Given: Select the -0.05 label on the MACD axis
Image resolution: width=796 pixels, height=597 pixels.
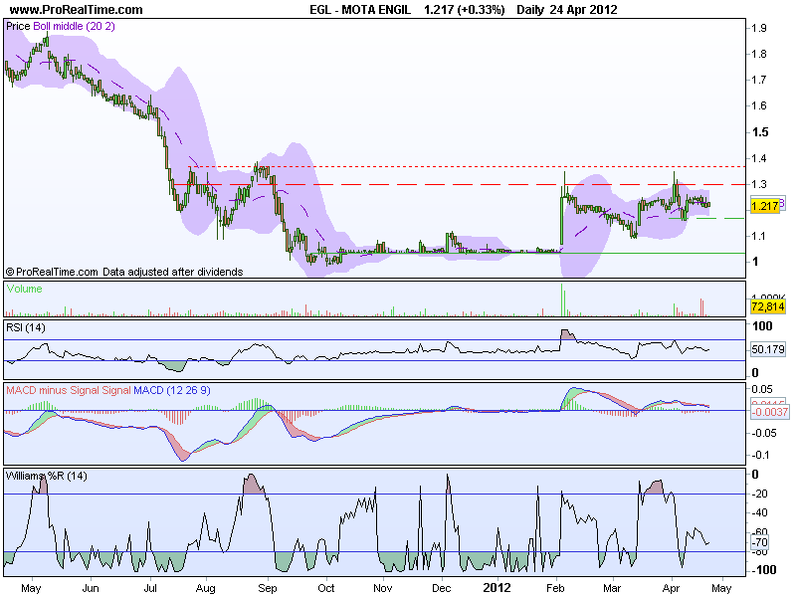Looking at the screenshot, I should point(762,433).
